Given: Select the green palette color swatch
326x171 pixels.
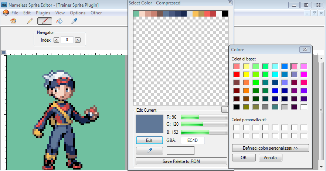Looking at the screenshot, I should (136, 14).
